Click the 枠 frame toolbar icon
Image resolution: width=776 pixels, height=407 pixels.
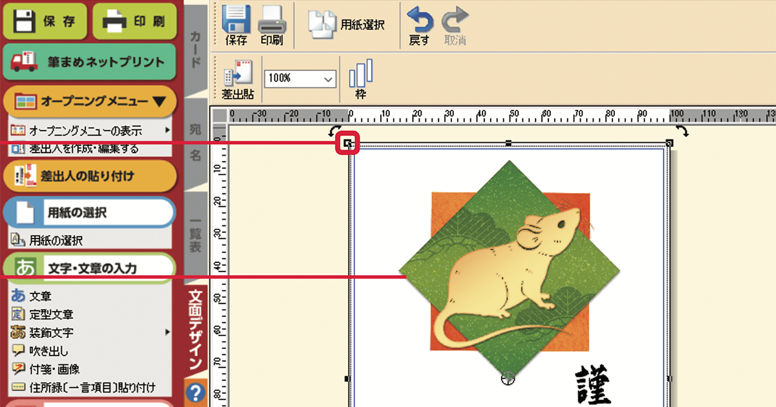point(361,79)
